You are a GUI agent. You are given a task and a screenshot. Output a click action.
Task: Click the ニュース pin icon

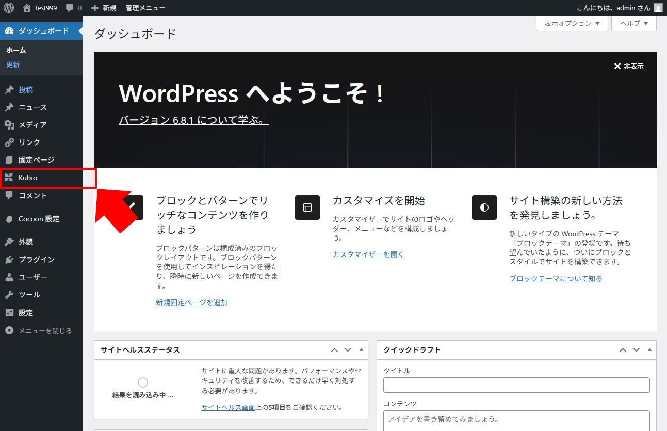(x=9, y=107)
